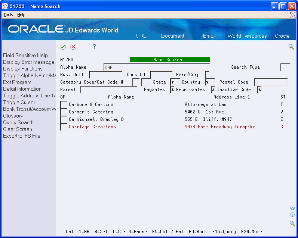Image resolution: width=298 pixels, height=238 pixels.
Task: Click the bottom-right magnifying glass icon
Action: (x=292, y=223)
